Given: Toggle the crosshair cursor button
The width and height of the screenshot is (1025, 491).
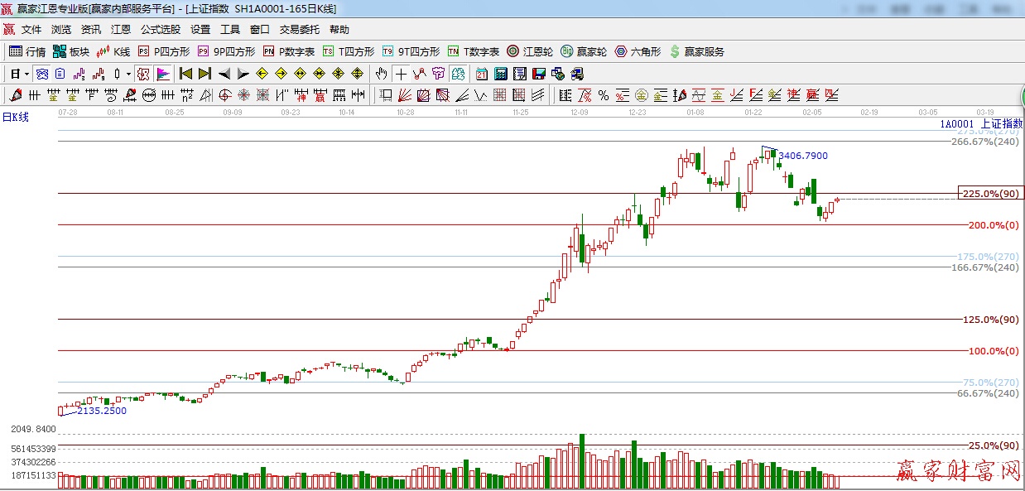Looking at the screenshot, I should pyautogui.click(x=401, y=74).
